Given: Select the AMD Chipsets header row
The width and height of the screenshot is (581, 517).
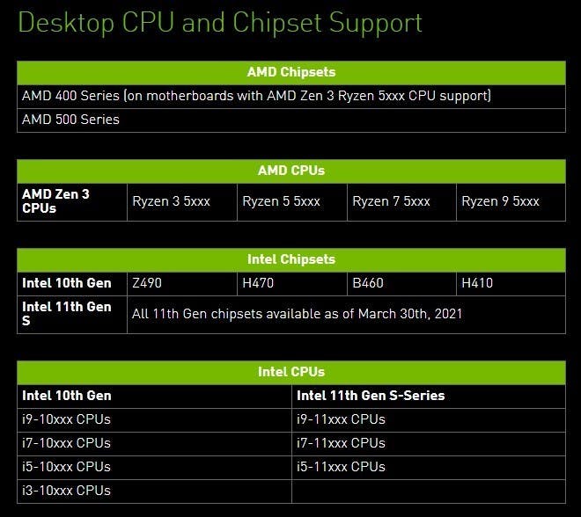Looking at the screenshot, I should coord(291,72).
